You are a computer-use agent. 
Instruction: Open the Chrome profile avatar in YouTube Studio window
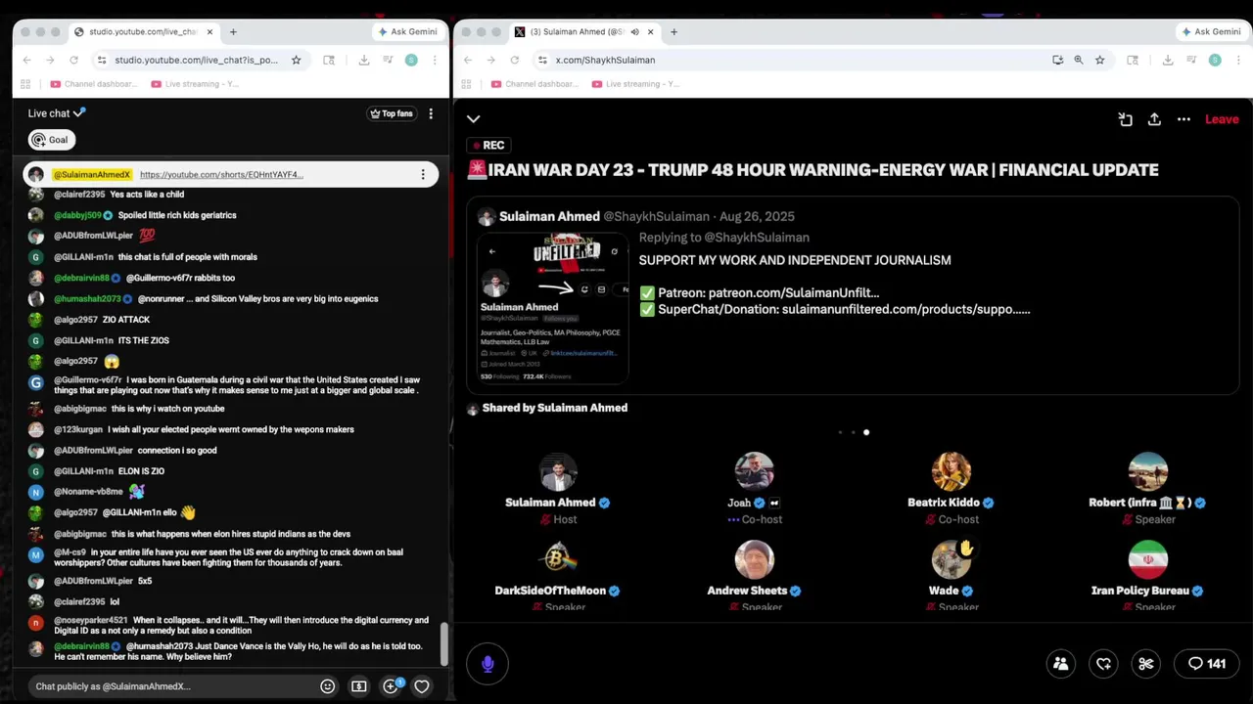(411, 60)
